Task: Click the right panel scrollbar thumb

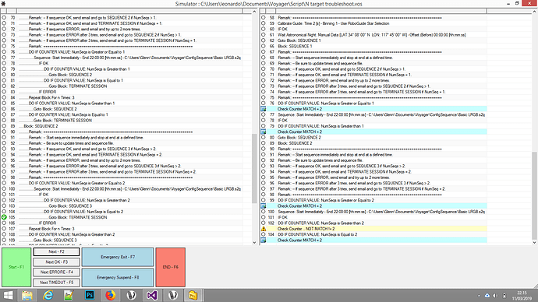Action: click(535, 195)
